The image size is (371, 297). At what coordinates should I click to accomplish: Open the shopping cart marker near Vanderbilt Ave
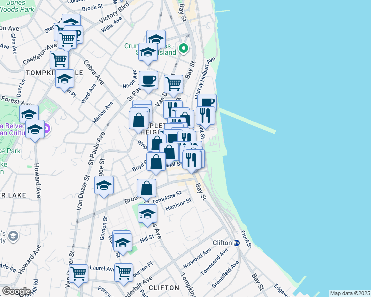click(x=124, y=273)
